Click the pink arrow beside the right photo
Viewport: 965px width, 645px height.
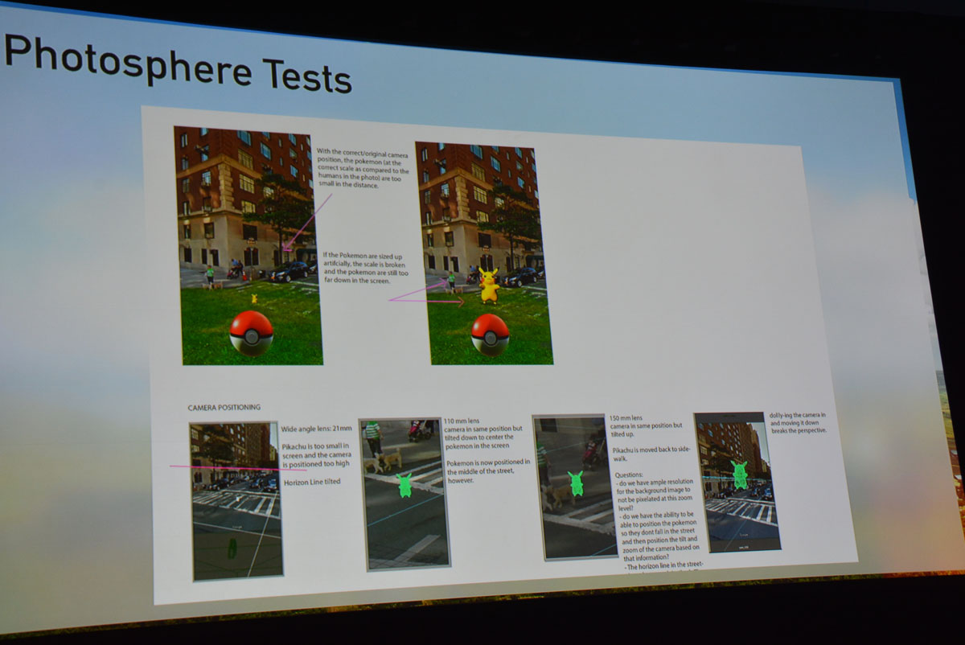(x=426, y=296)
